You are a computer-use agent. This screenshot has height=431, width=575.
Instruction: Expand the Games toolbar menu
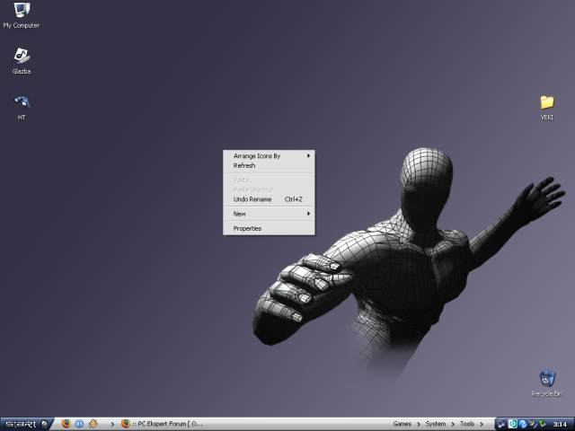click(x=403, y=424)
